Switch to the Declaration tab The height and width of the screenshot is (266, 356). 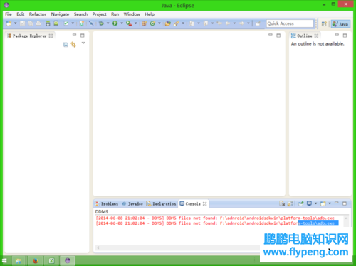162,203
